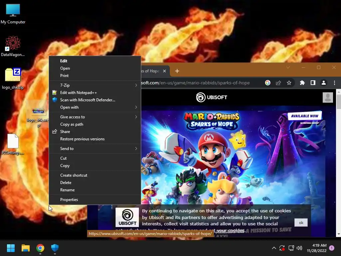Image resolution: width=341 pixels, height=256 pixels.
Task: Show hidden system tray icons
Action: click(x=274, y=248)
